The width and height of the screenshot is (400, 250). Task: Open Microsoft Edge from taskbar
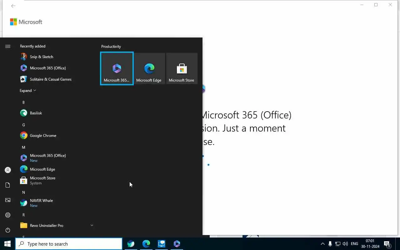tap(146, 244)
